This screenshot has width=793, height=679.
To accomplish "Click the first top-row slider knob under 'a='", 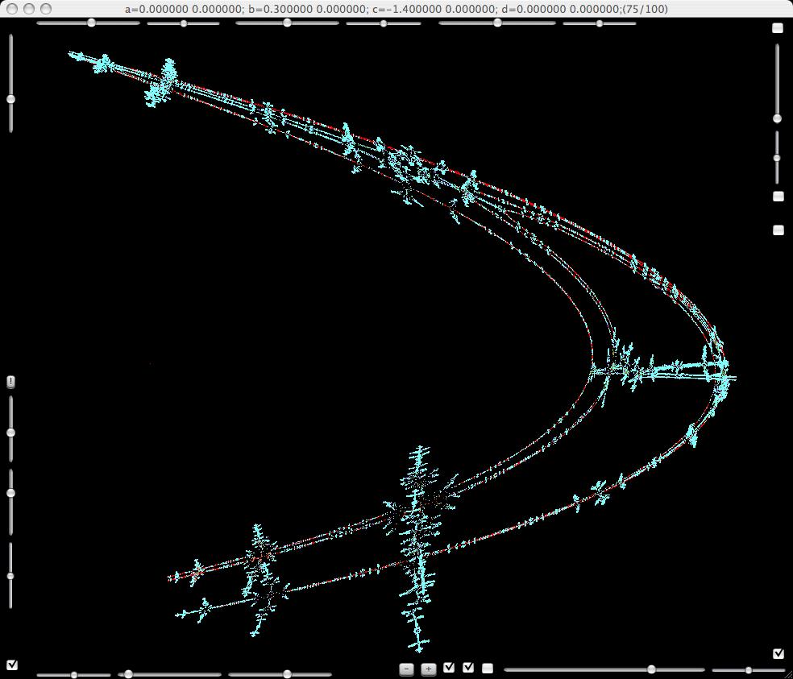I will pos(91,23).
